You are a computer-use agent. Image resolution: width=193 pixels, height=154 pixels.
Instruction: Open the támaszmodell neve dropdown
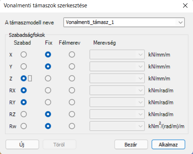click(181, 22)
